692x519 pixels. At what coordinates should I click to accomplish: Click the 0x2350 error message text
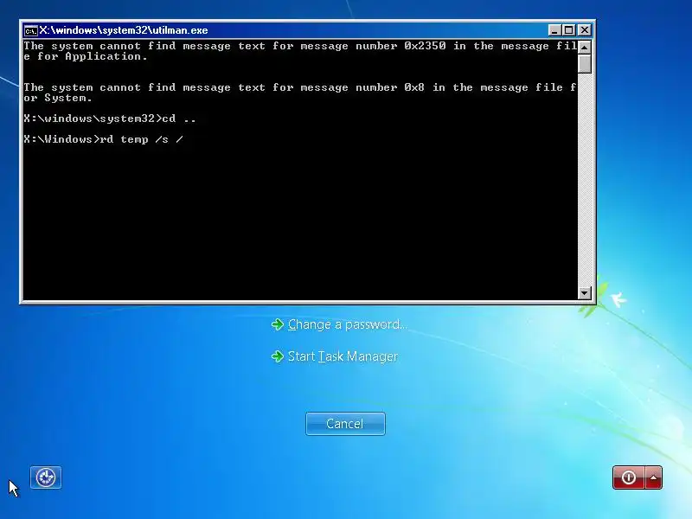(300, 51)
